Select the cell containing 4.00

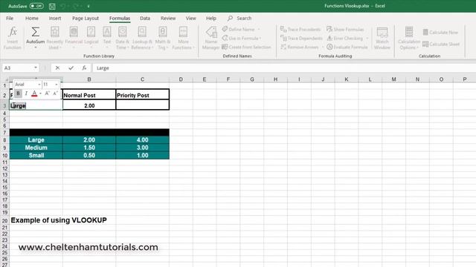tap(142, 140)
